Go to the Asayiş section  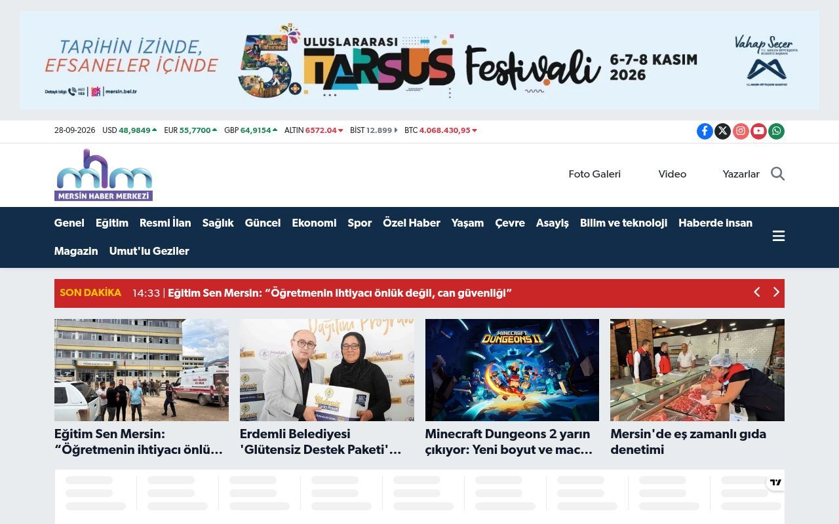click(553, 223)
